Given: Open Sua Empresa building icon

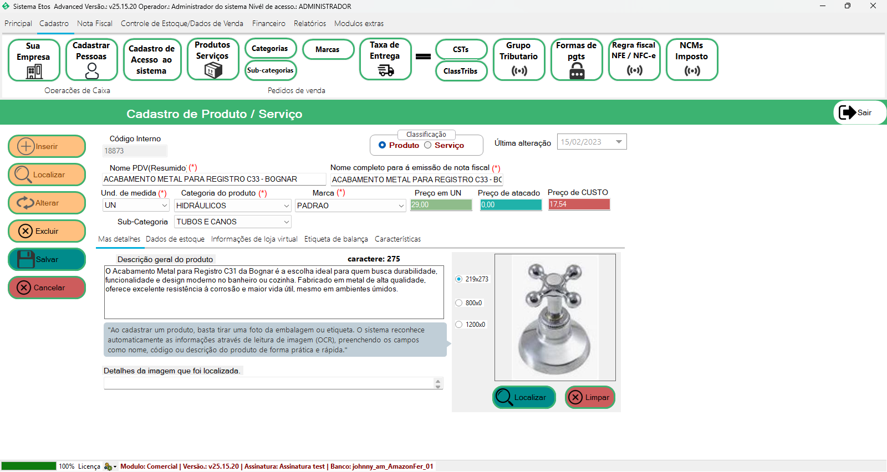Looking at the screenshot, I should tap(34, 71).
